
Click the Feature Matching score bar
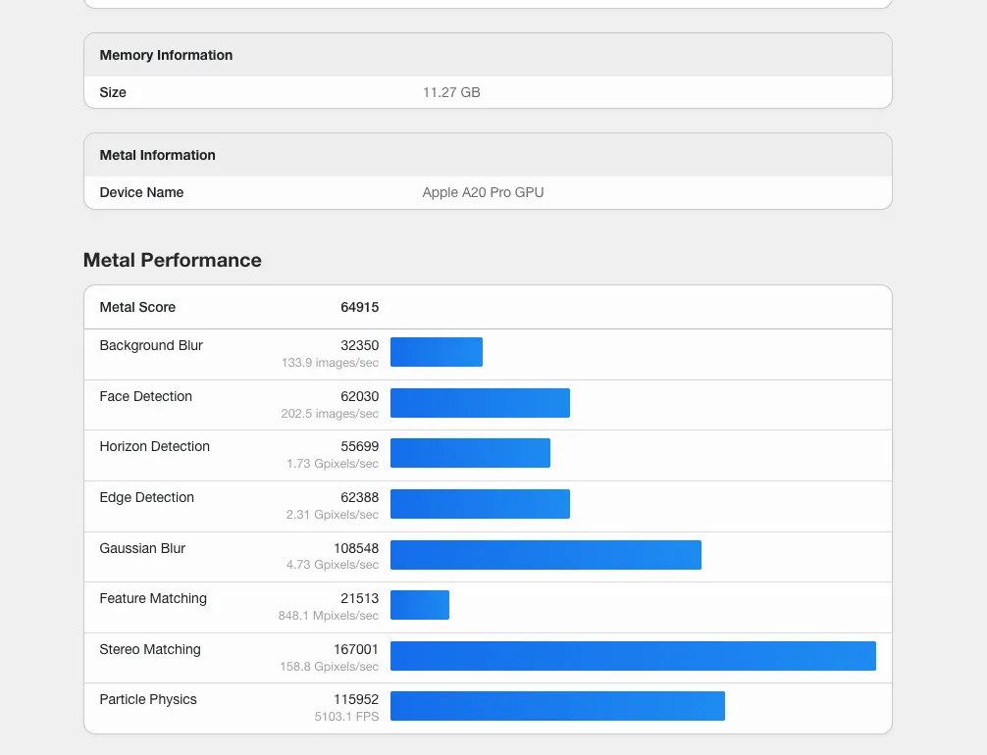pos(420,605)
